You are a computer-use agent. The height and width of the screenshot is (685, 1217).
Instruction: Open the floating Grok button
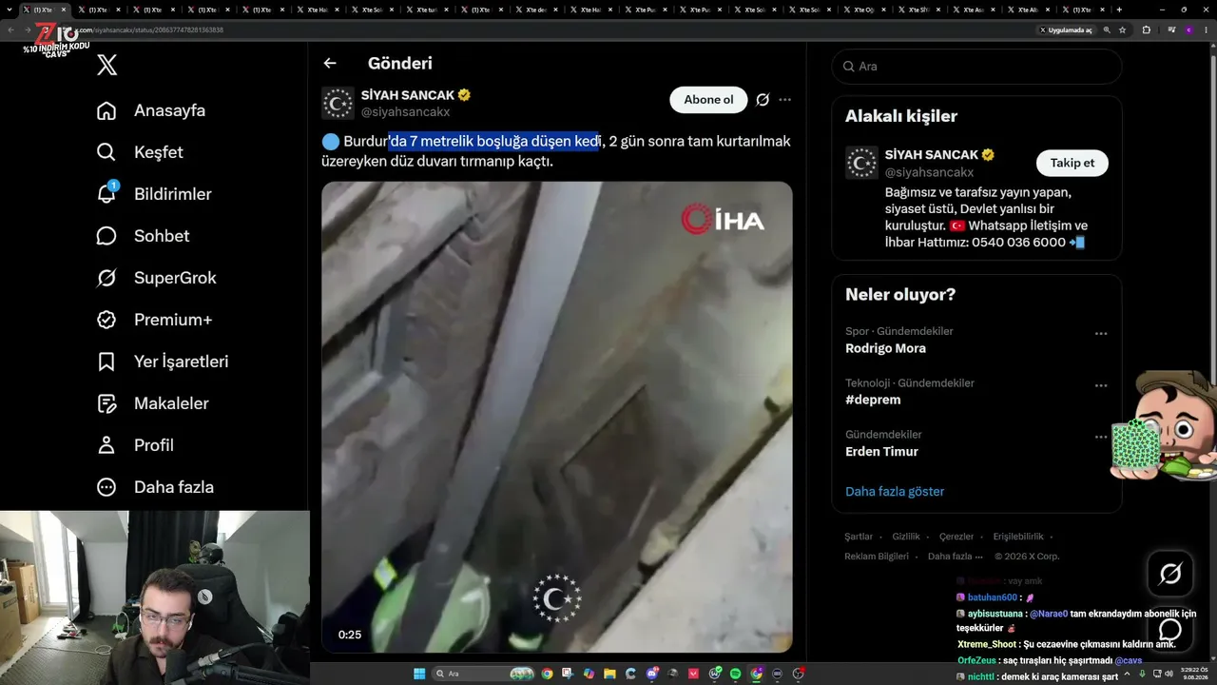(1170, 574)
